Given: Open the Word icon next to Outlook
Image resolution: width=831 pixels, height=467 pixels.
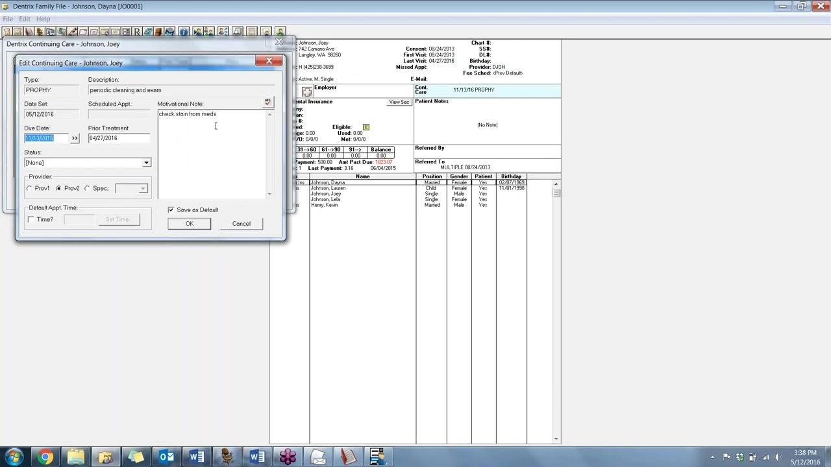Looking at the screenshot, I should (x=197, y=457).
